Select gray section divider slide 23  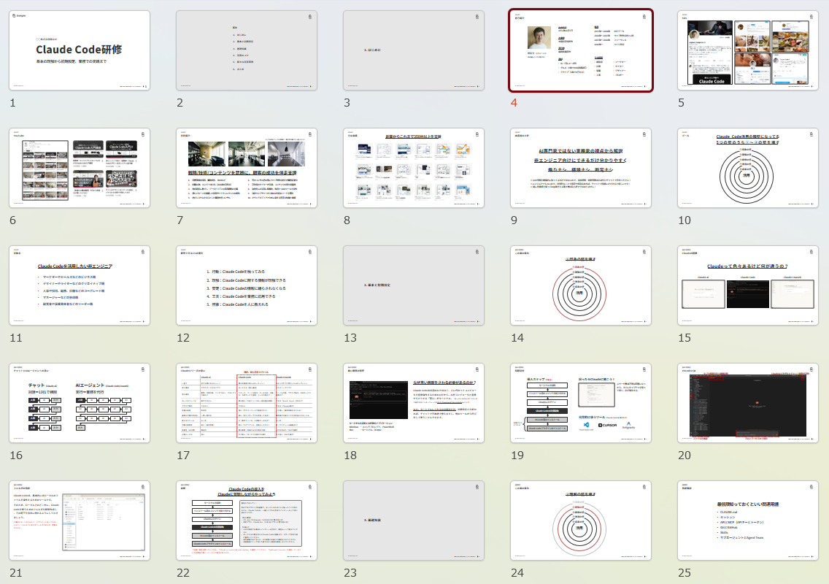coord(414,520)
